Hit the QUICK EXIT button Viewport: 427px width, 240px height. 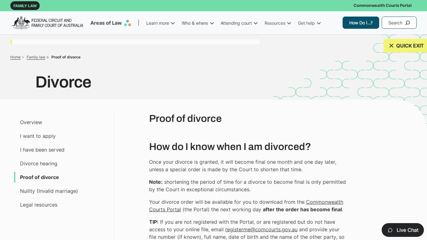(405, 46)
